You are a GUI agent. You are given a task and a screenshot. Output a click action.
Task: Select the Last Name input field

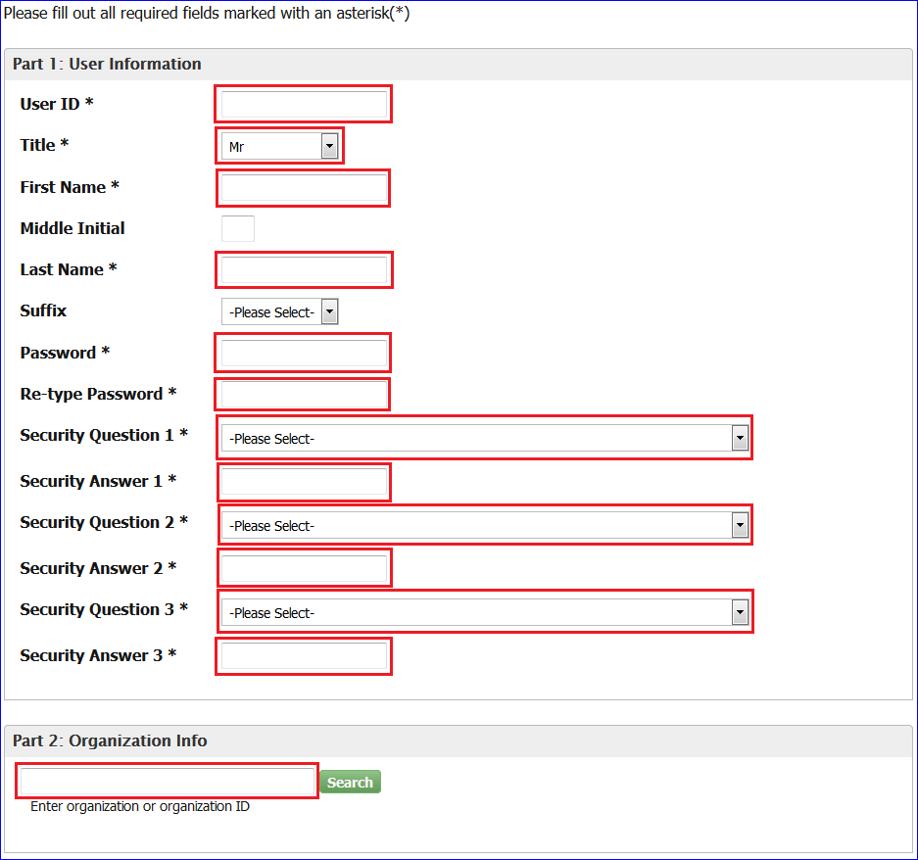point(304,270)
